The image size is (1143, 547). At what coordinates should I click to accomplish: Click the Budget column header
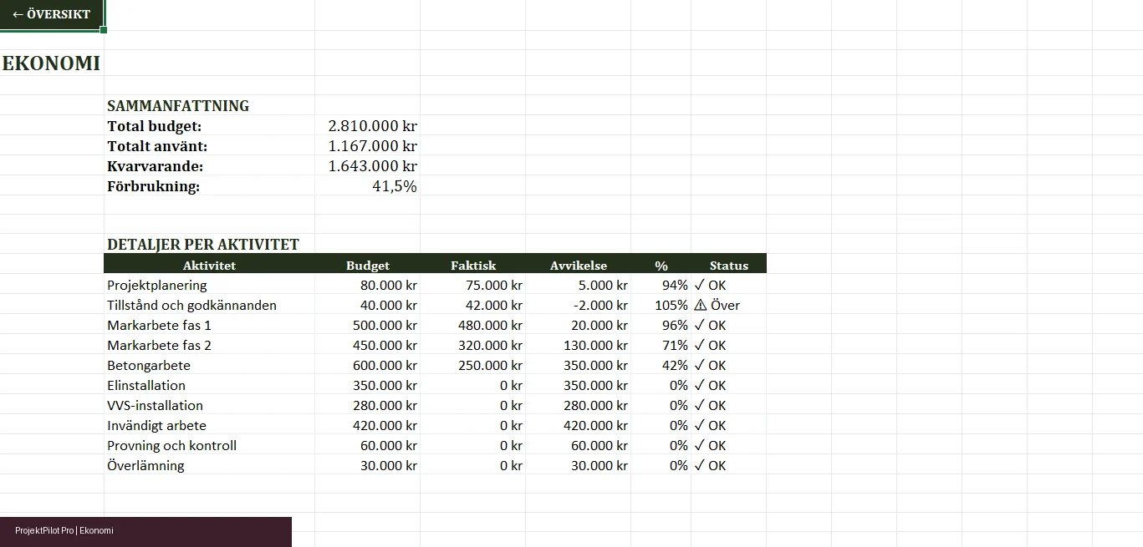pyautogui.click(x=368, y=266)
